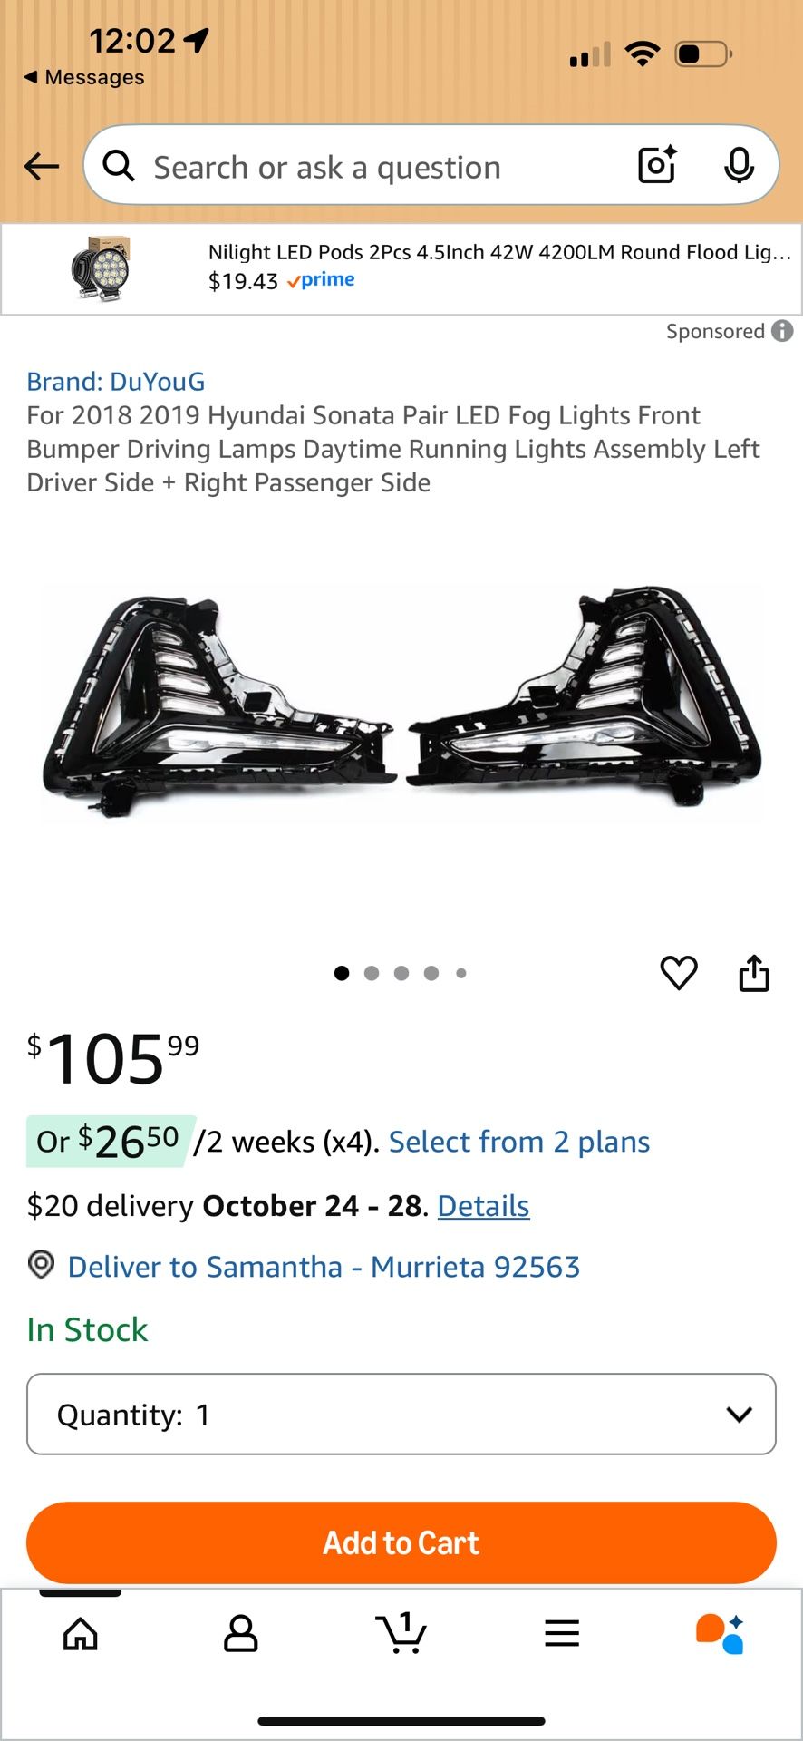Screen dimensions: 803x1741
Task: Open the hamburger menu icon
Action: 562,1633
